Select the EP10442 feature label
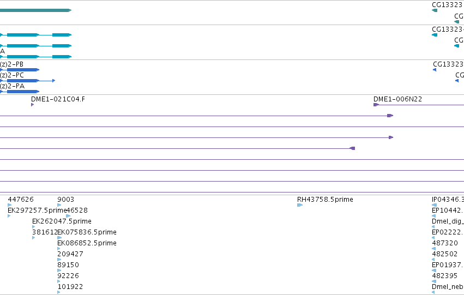464x295 pixels. coord(448,210)
